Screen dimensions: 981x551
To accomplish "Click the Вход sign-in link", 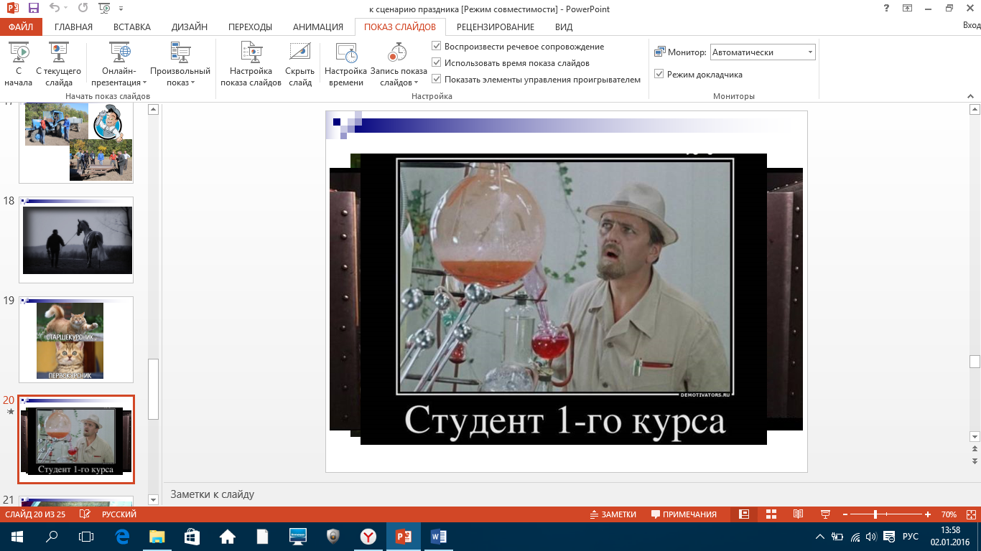I will pos(971,25).
